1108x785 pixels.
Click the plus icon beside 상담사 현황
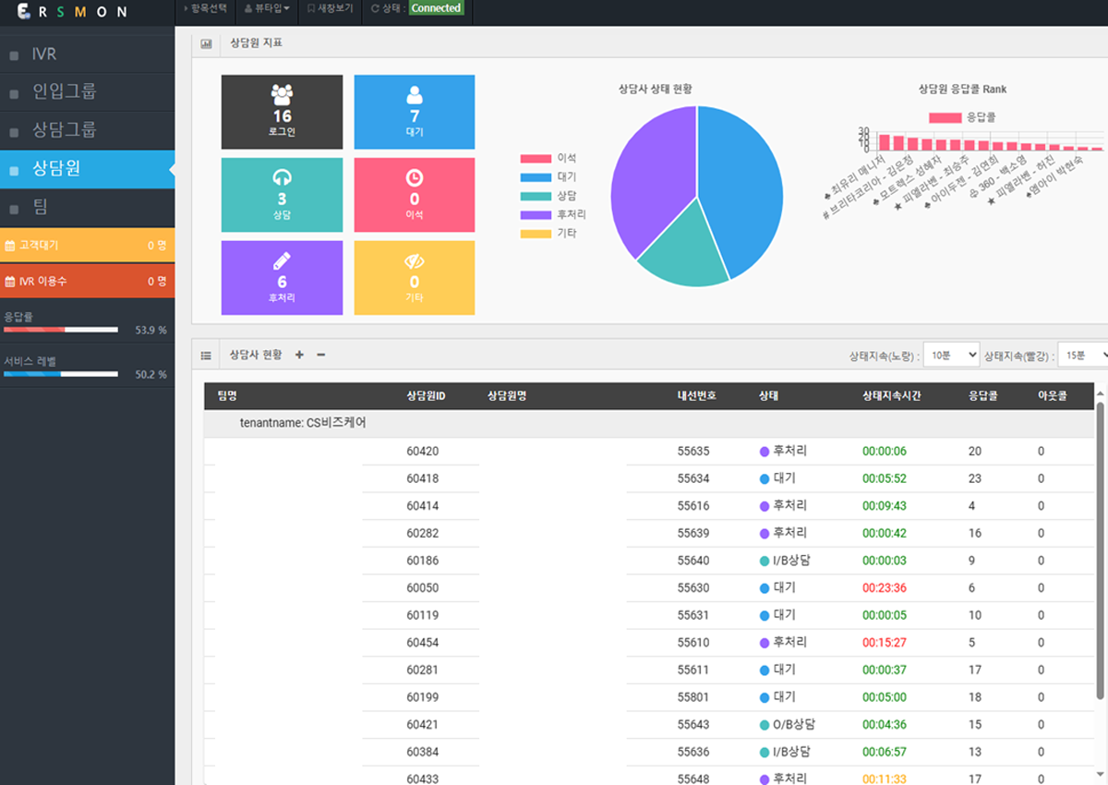299,355
